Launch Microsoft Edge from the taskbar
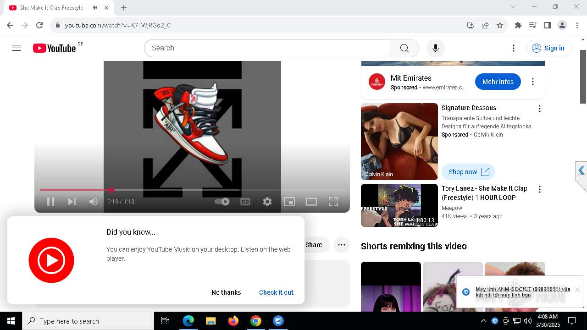 point(188,321)
